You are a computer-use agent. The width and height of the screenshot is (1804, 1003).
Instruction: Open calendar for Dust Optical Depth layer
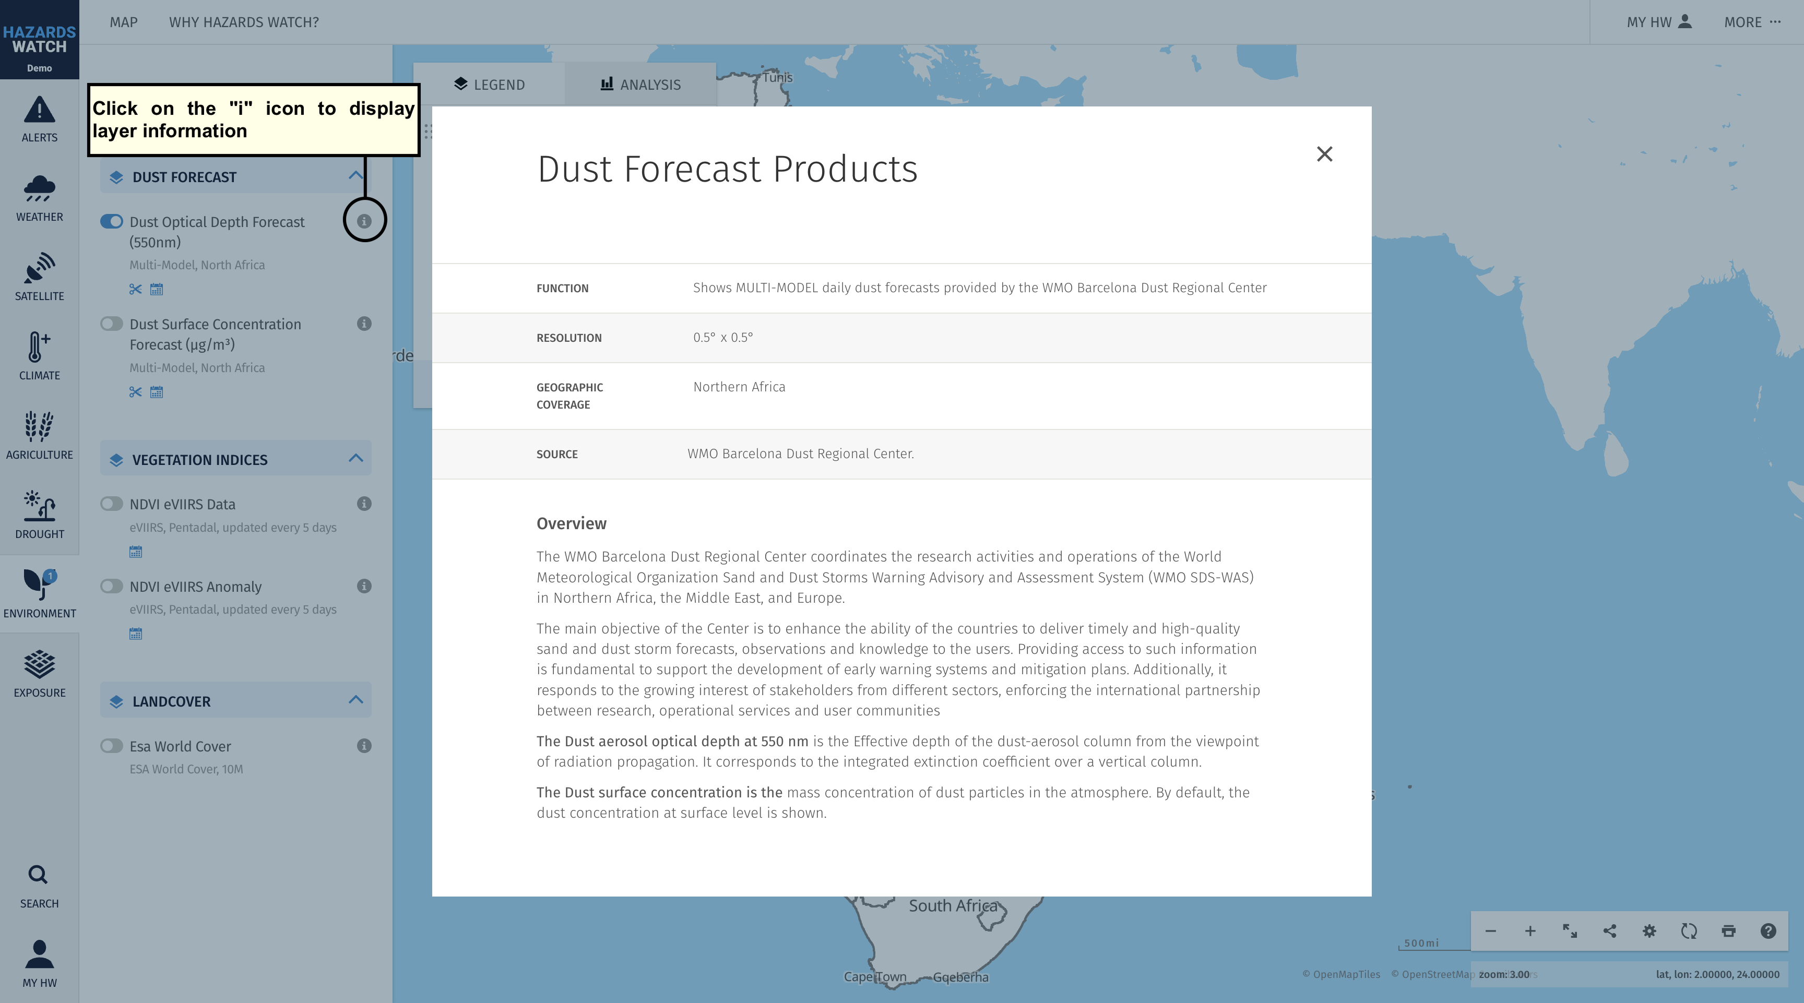(157, 289)
